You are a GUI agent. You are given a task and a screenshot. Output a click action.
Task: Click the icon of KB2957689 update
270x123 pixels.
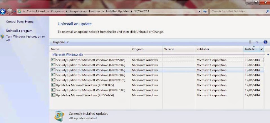[53, 65]
